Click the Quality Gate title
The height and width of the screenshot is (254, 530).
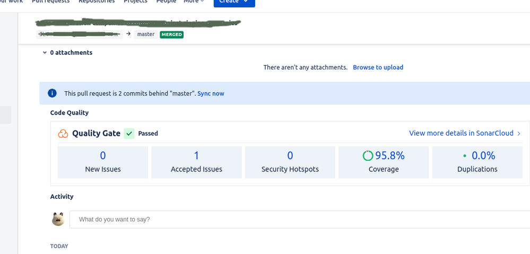(97, 134)
